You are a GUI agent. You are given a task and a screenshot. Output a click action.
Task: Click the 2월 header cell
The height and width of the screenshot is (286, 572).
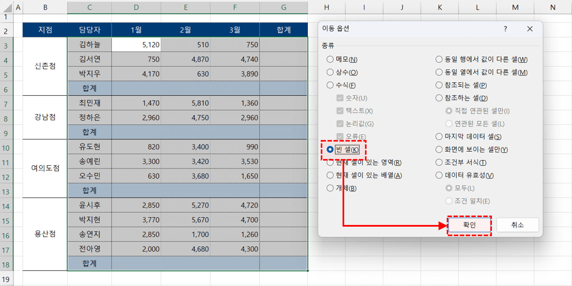point(185,30)
